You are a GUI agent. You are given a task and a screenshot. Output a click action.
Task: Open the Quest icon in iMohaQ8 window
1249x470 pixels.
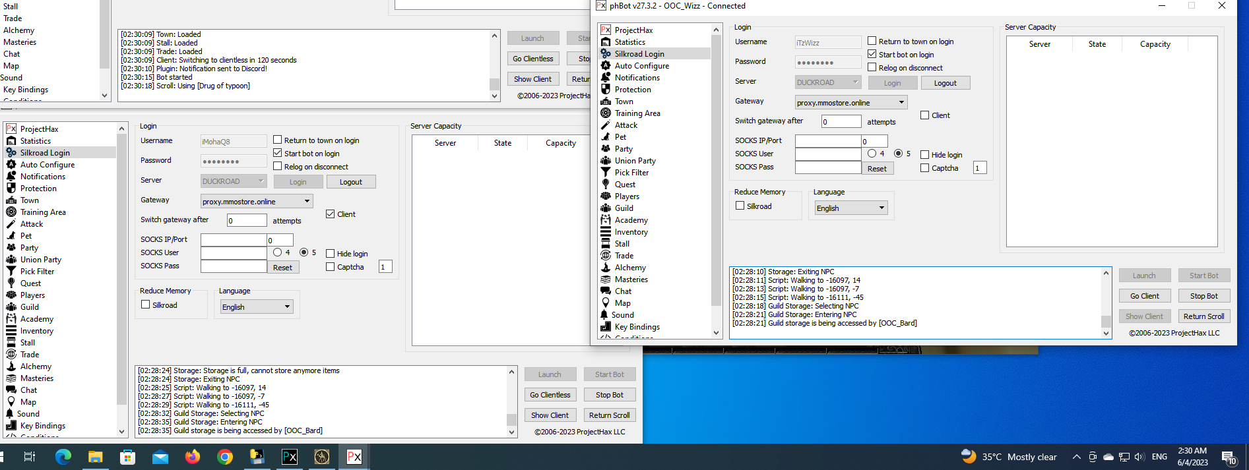click(x=11, y=283)
